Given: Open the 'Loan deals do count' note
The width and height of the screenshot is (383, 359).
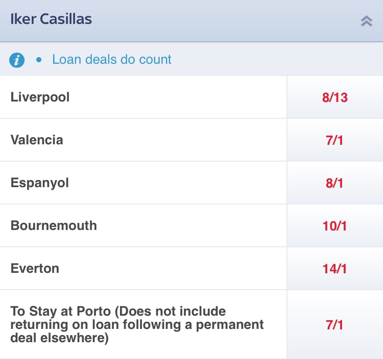Looking at the screenshot, I should [111, 60].
